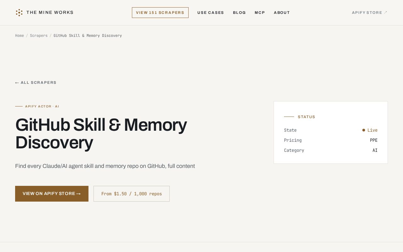The height and width of the screenshot is (252, 403).
Task: Visit the About page
Action: pyautogui.click(x=282, y=13)
